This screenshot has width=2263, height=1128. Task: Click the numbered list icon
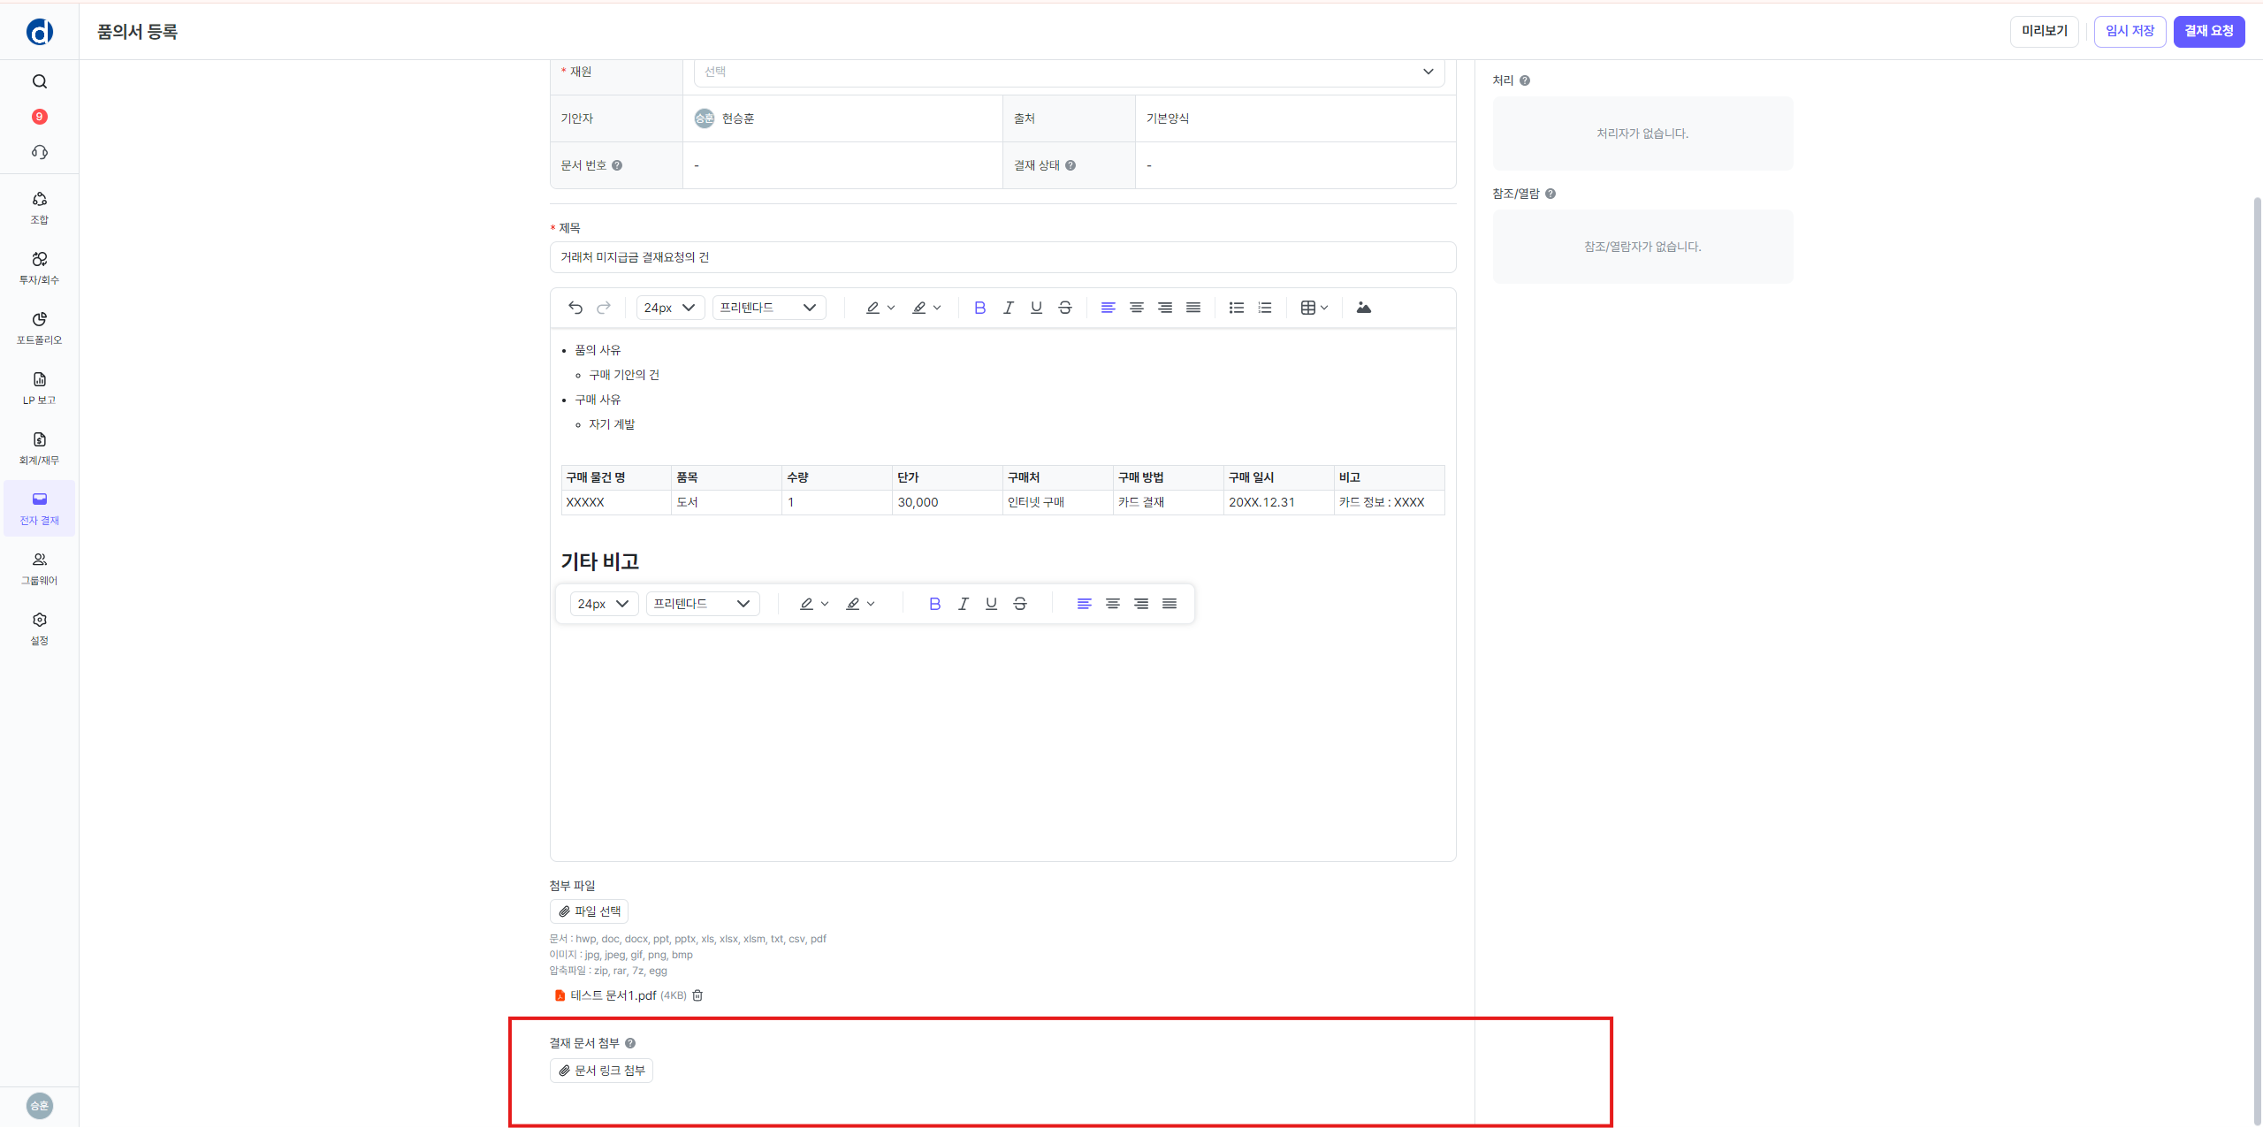coord(1265,308)
